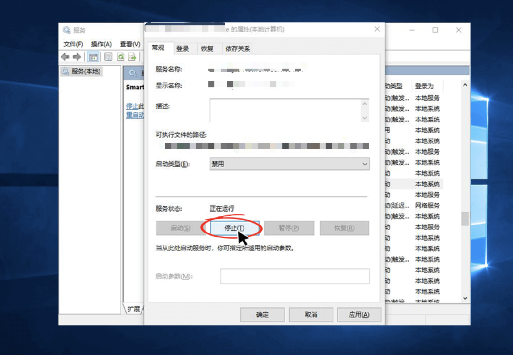
Task: Open the 查看(V) menu
Action: [x=129, y=44]
